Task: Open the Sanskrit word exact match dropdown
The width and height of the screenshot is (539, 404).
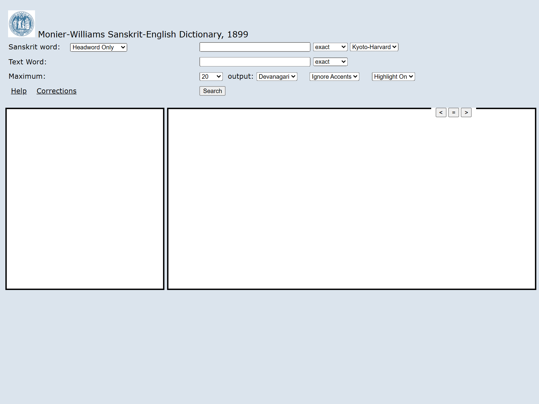Action: [330, 47]
